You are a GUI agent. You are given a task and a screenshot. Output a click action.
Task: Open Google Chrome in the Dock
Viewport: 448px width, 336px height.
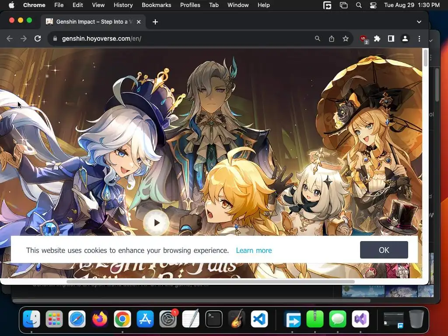122,319
